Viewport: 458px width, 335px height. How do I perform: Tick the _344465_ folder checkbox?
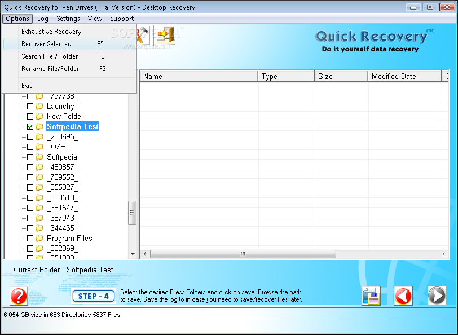click(x=30, y=228)
